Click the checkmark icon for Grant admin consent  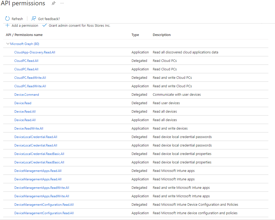(44, 25)
